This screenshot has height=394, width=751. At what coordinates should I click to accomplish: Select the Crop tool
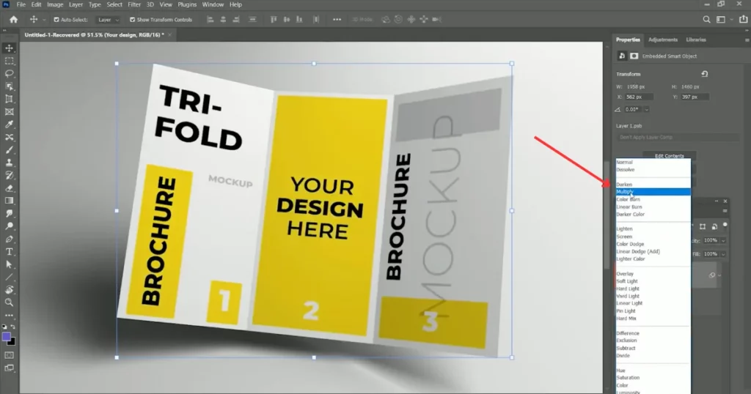pyautogui.click(x=9, y=99)
